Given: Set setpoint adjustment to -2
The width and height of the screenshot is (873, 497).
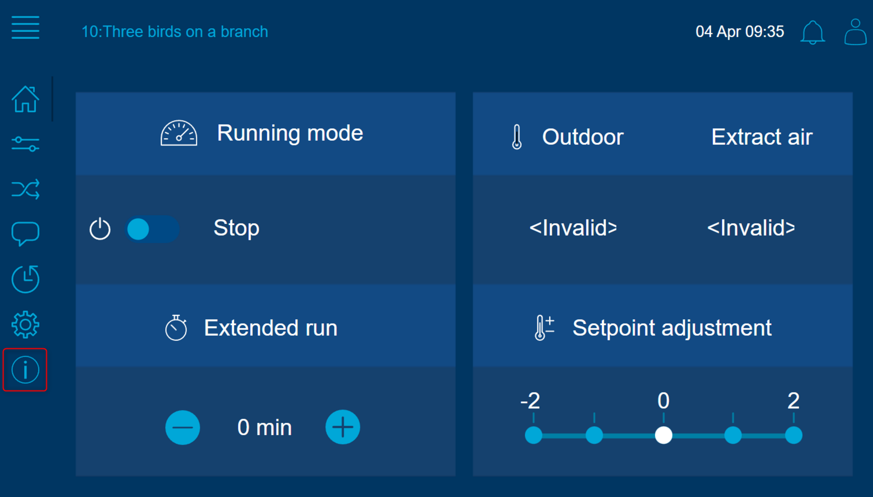Looking at the screenshot, I should (x=533, y=435).
